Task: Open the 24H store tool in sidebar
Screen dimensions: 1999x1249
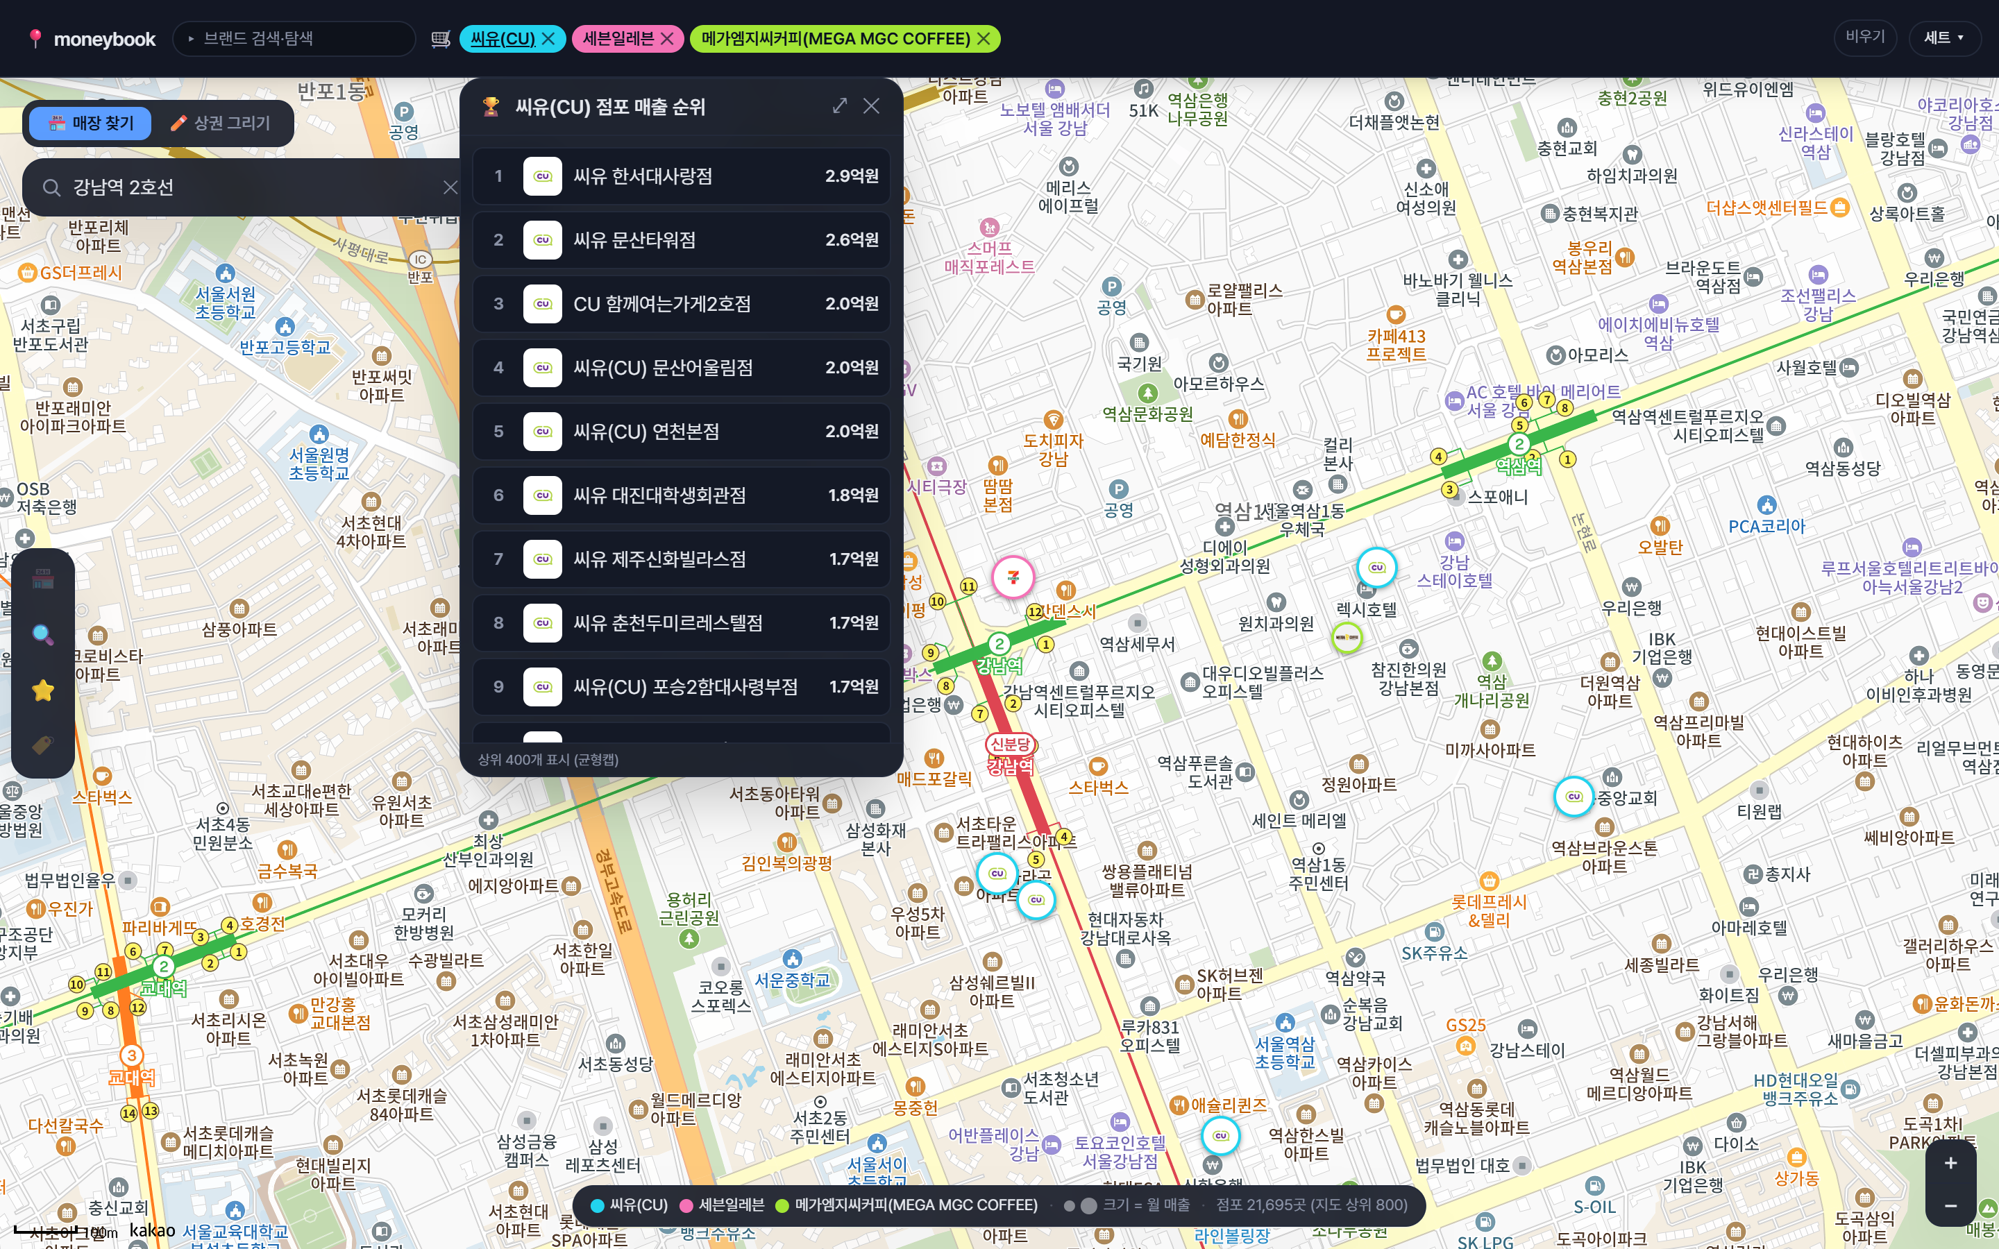Action: 43,579
